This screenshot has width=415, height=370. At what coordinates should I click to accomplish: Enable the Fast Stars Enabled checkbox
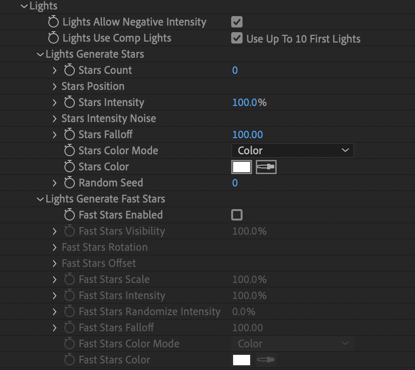[236, 215]
